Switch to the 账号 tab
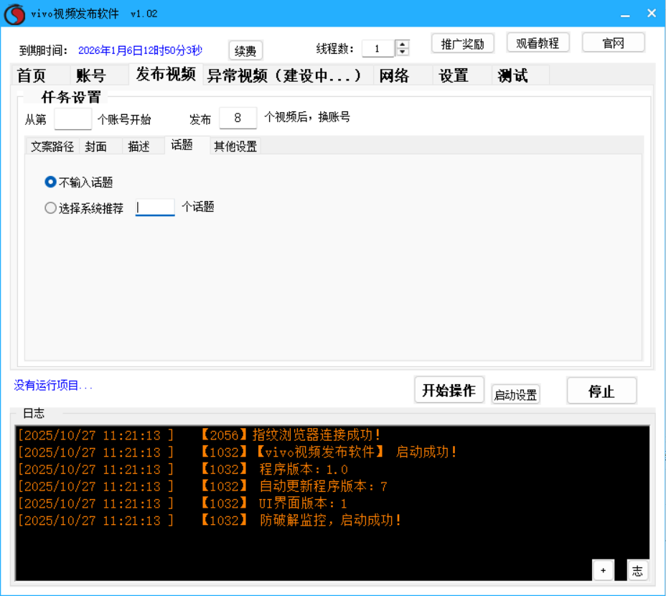 (x=88, y=74)
